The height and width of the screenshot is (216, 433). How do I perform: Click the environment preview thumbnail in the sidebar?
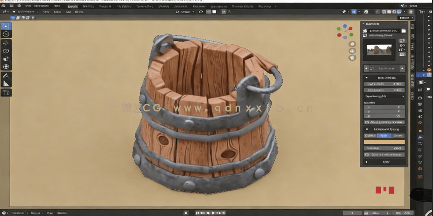pyautogui.click(x=379, y=50)
